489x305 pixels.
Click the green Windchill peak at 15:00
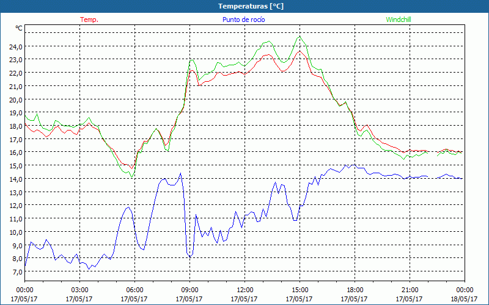coord(300,37)
